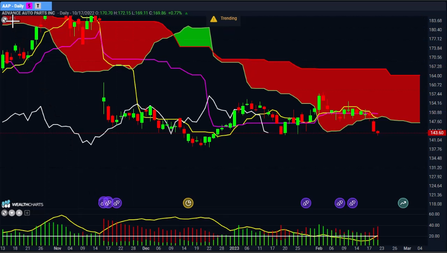Click the ADVANCE AUTO PARTS INC title
This screenshot has height=253, width=447.
28,13
